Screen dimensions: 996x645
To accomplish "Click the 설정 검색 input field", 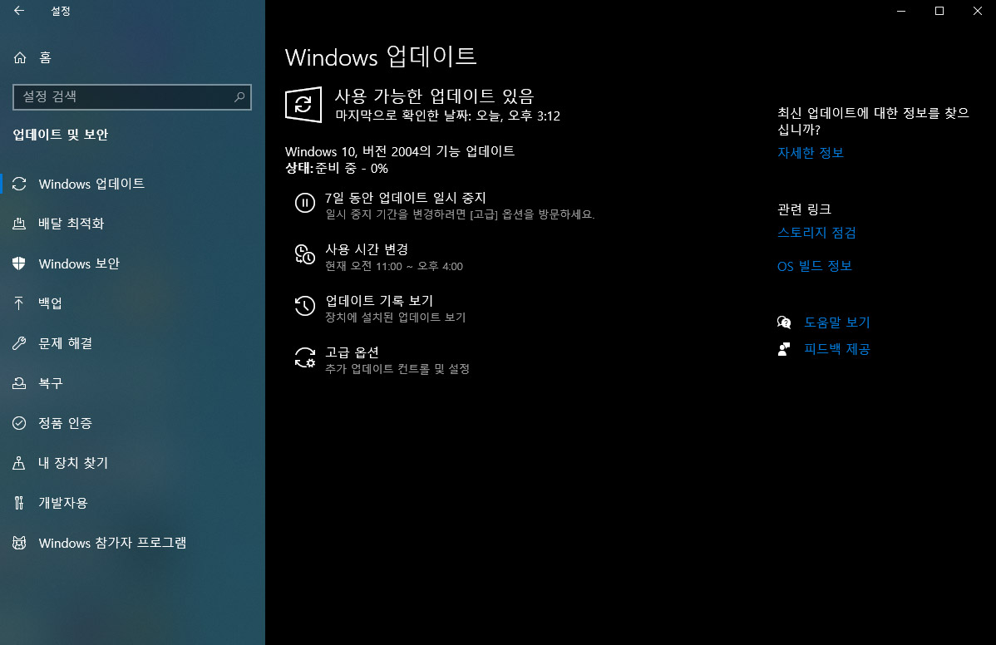I will (132, 97).
